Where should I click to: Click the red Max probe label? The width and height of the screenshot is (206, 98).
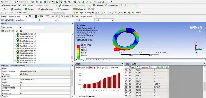click(117, 49)
